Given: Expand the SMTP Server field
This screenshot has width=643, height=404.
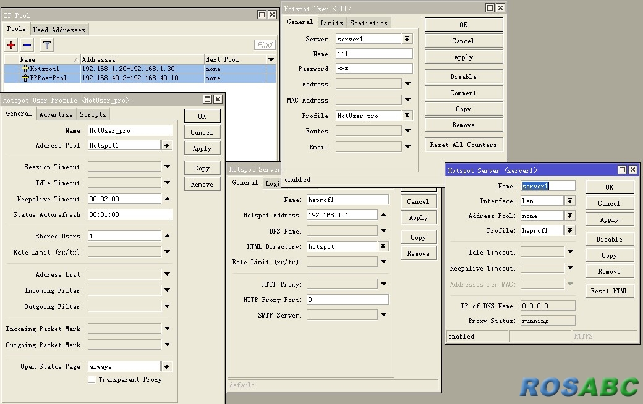Looking at the screenshot, I should [383, 314].
